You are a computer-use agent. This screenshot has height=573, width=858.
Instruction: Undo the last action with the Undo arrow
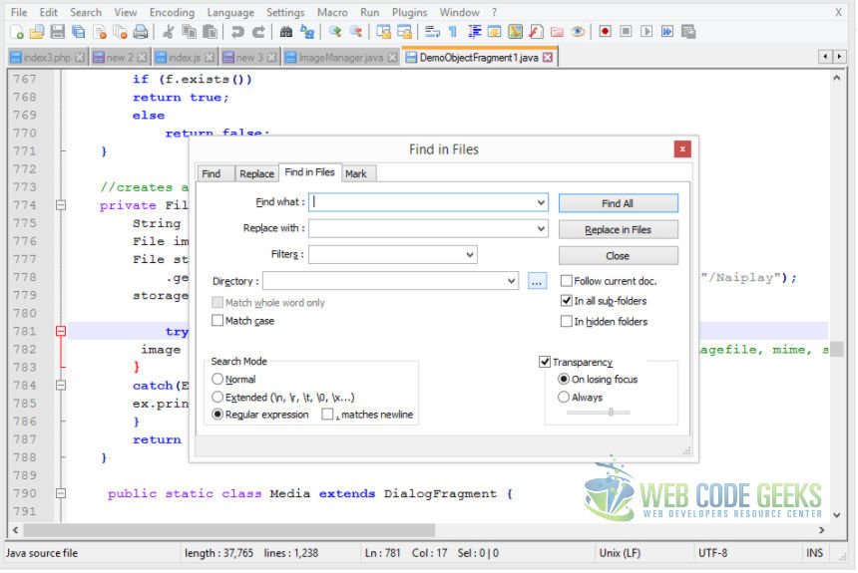click(x=237, y=32)
